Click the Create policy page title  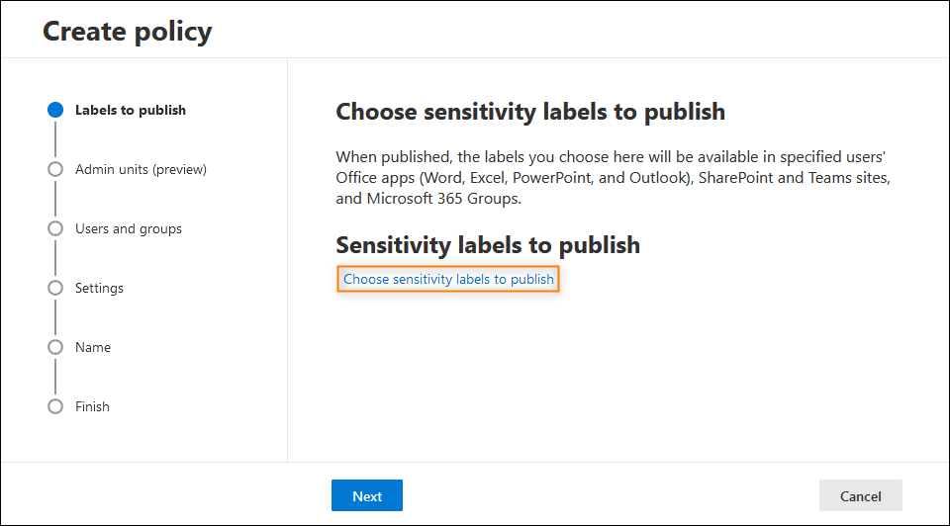click(128, 32)
